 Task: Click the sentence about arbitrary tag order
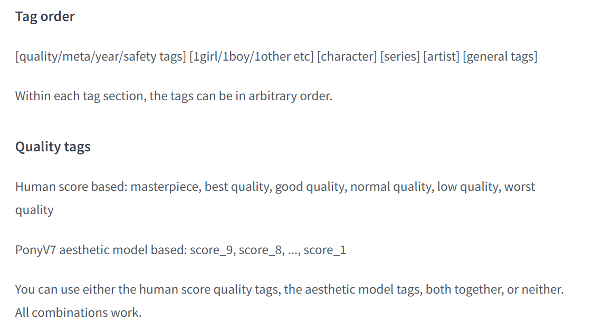(x=174, y=96)
